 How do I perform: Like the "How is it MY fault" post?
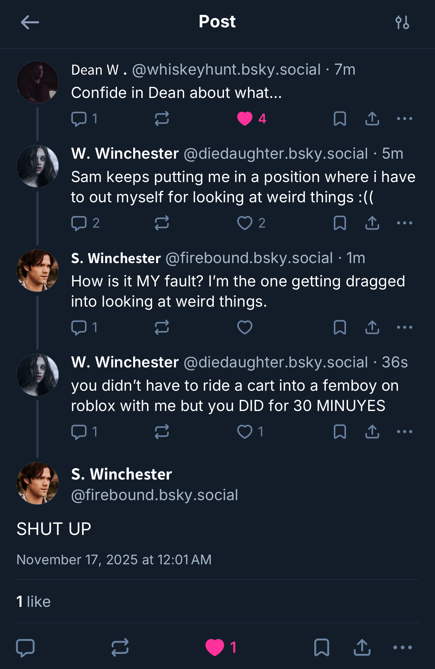245,328
